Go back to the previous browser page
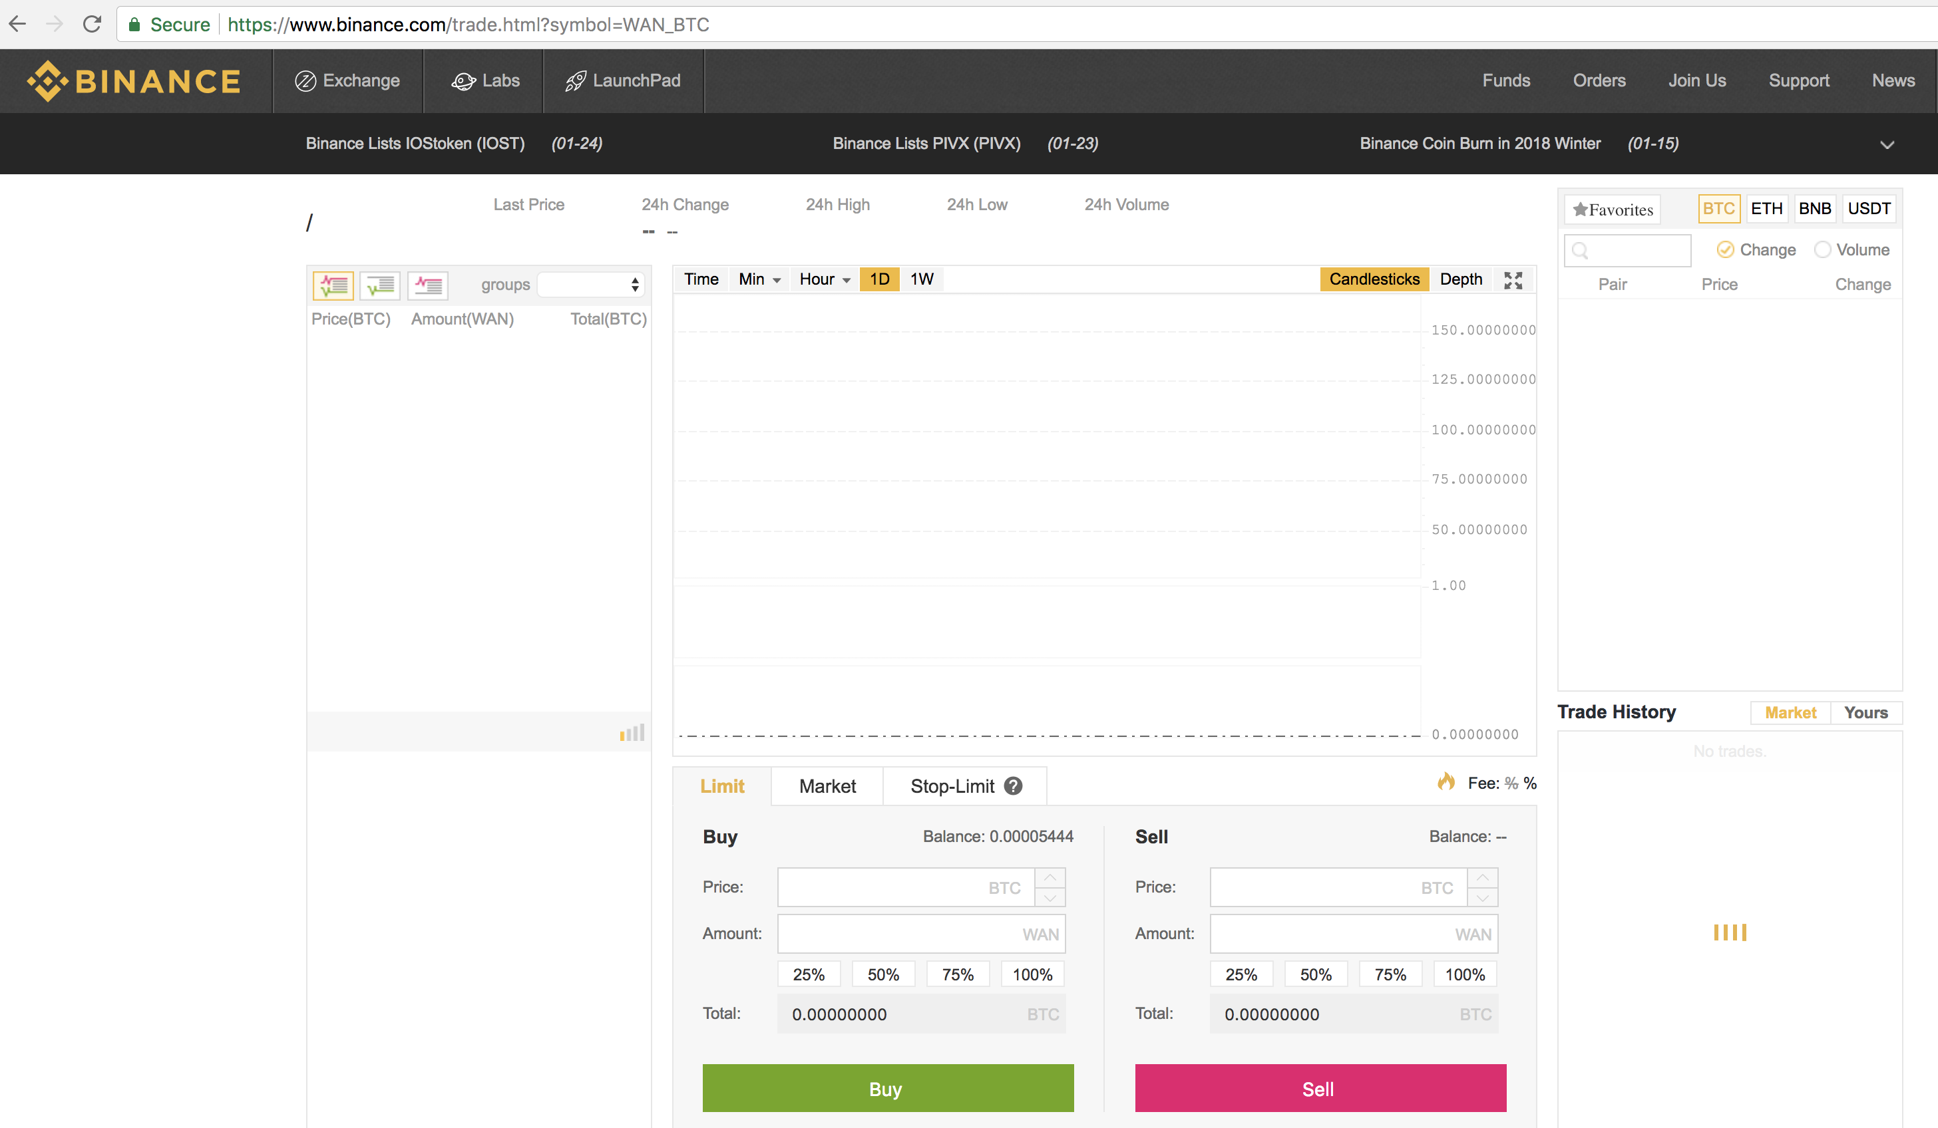Screen dimensions: 1938x1128 (18, 24)
